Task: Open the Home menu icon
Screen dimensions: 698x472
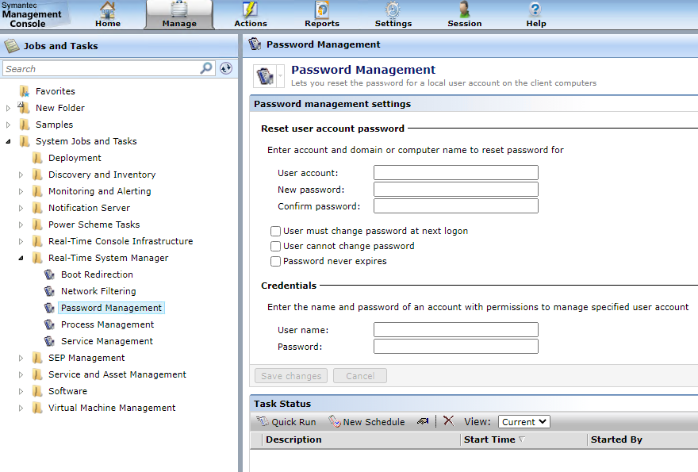Action: 107,14
